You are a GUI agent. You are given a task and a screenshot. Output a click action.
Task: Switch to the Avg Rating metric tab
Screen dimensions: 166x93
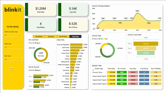pyautogui.click(x=39, y=36)
